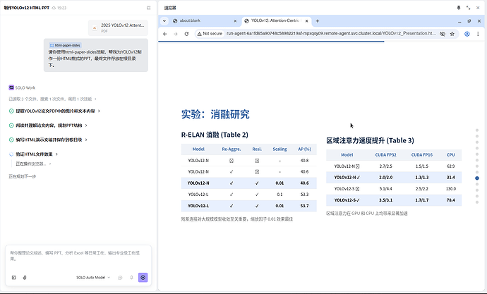Click the square panel icon left of the paperclip

(x=13, y=278)
